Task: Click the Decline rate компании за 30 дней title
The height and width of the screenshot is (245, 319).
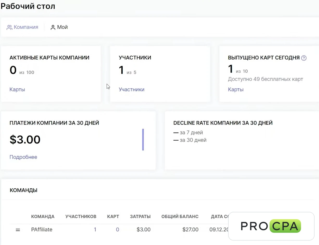Action: click(x=223, y=123)
